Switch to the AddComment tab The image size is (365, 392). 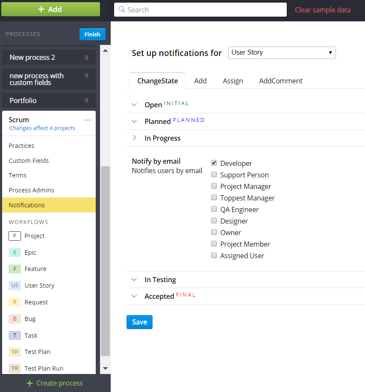point(280,81)
